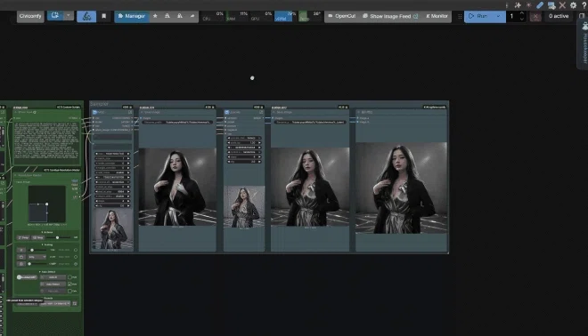Open the K Monitor button
The width and height of the screenshot is (588, 336).
click(x=437, y=16)
